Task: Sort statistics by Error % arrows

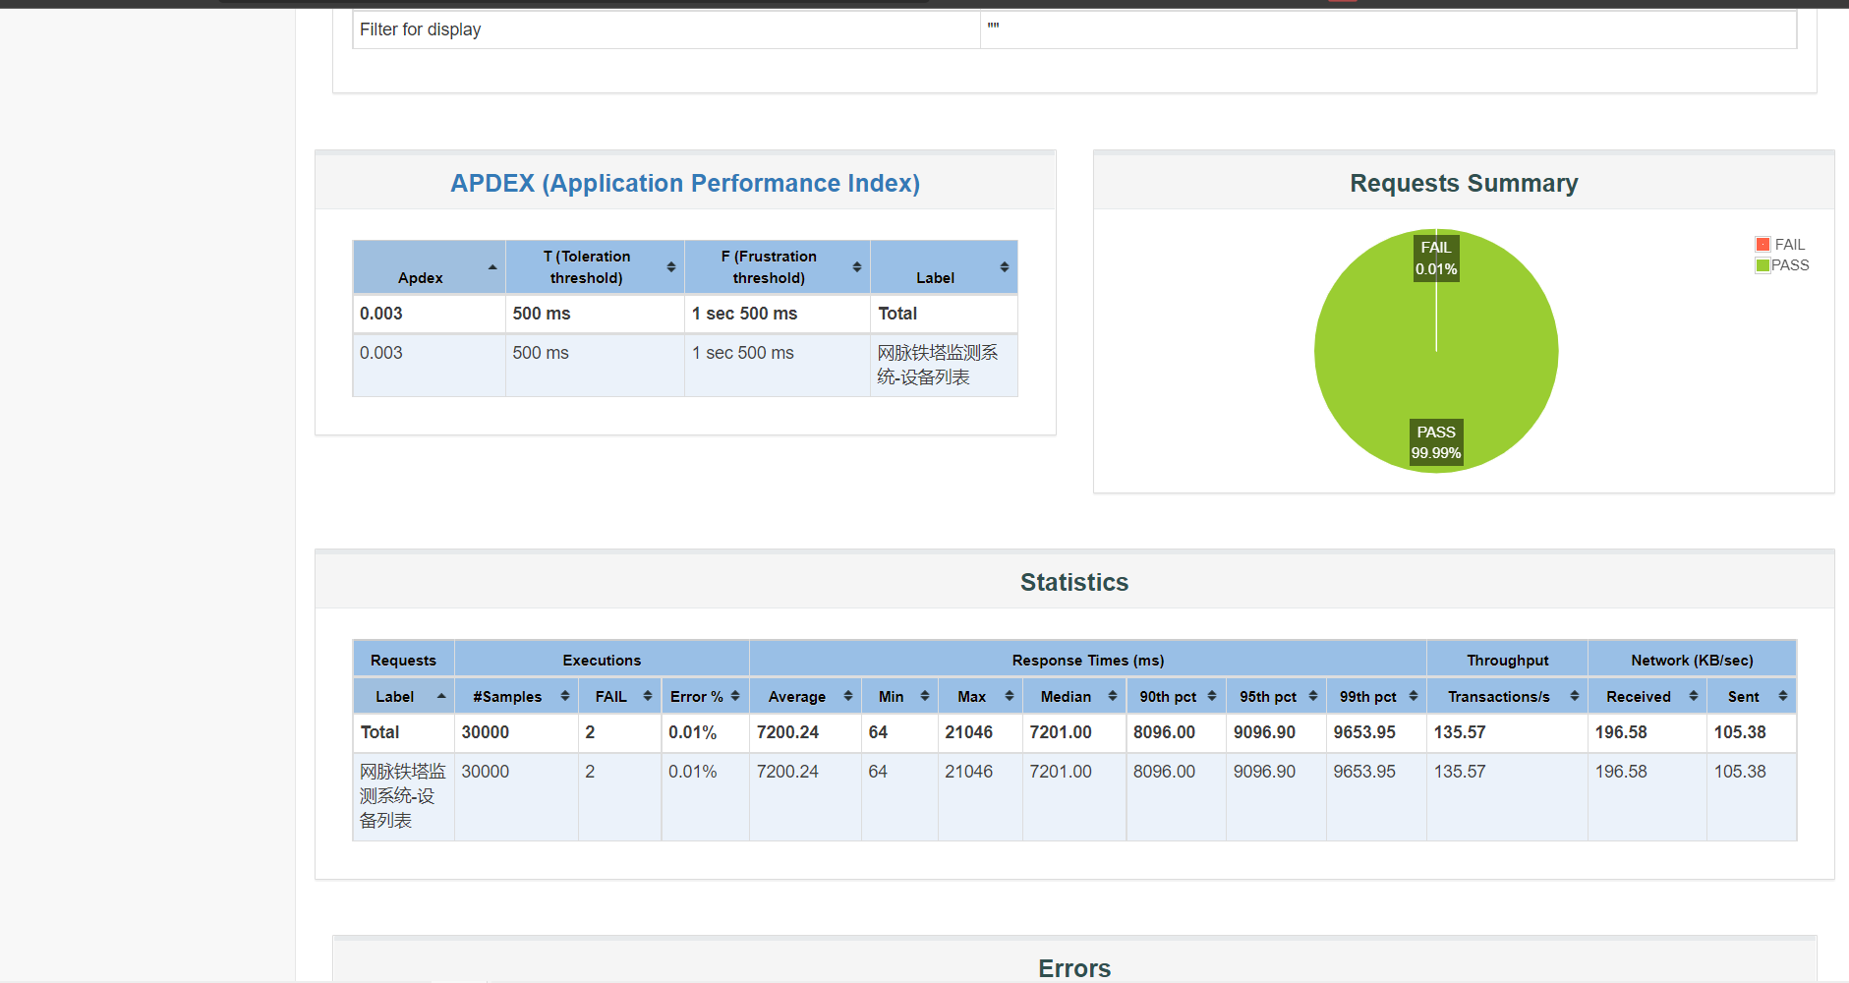Action: click(x=735, y=696)
